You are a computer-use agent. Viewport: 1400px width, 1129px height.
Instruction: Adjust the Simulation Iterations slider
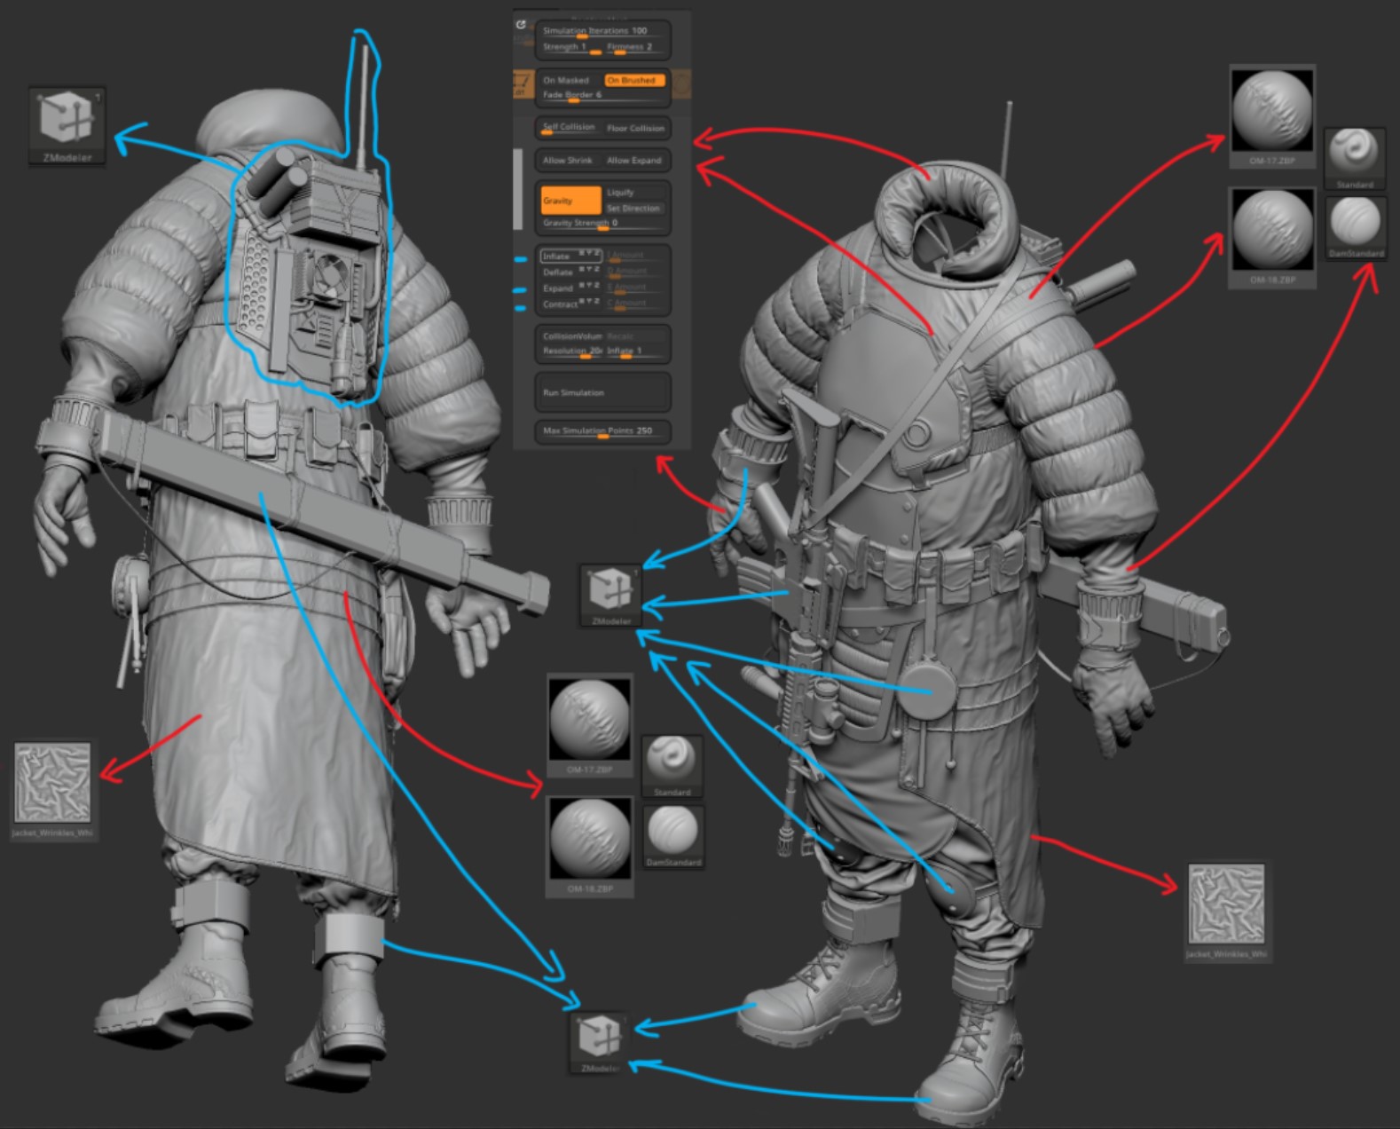click(602, 31)
